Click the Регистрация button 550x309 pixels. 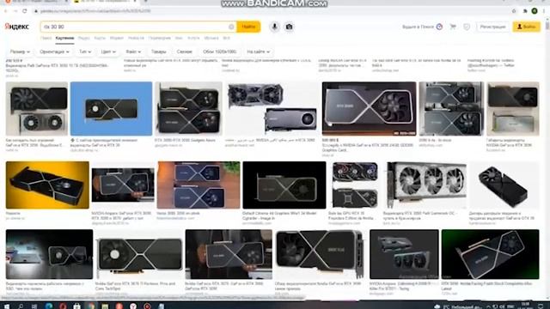(492, 27)
